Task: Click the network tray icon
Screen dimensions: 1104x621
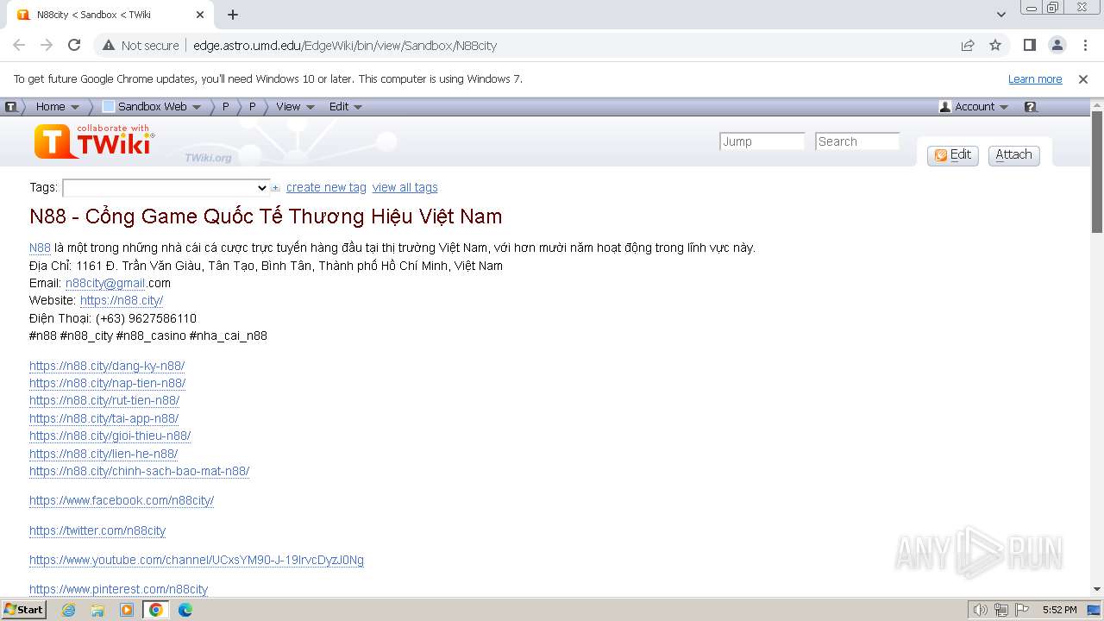Action: 1001,610
